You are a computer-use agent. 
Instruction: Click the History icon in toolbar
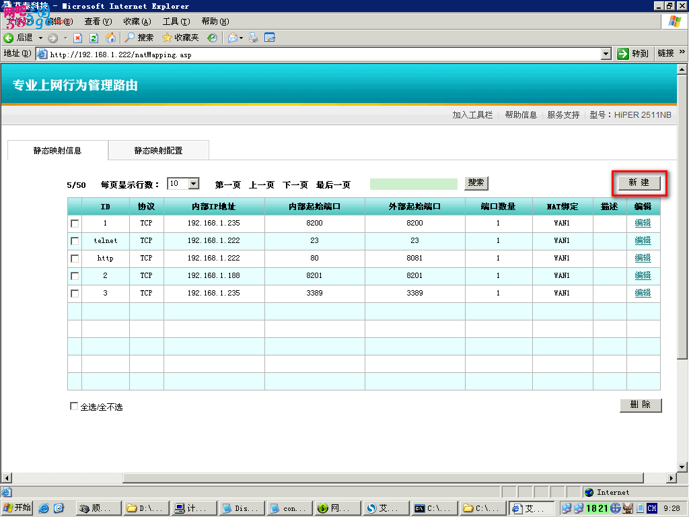tap(212, 38)
